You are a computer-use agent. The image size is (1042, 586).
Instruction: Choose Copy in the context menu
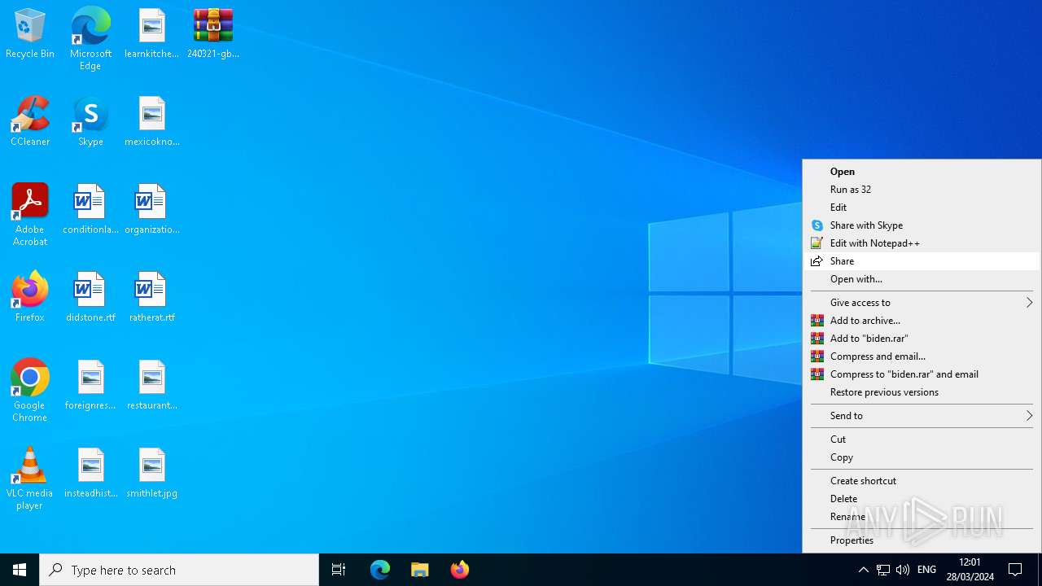pyautogui.click(x=922, y=457)
